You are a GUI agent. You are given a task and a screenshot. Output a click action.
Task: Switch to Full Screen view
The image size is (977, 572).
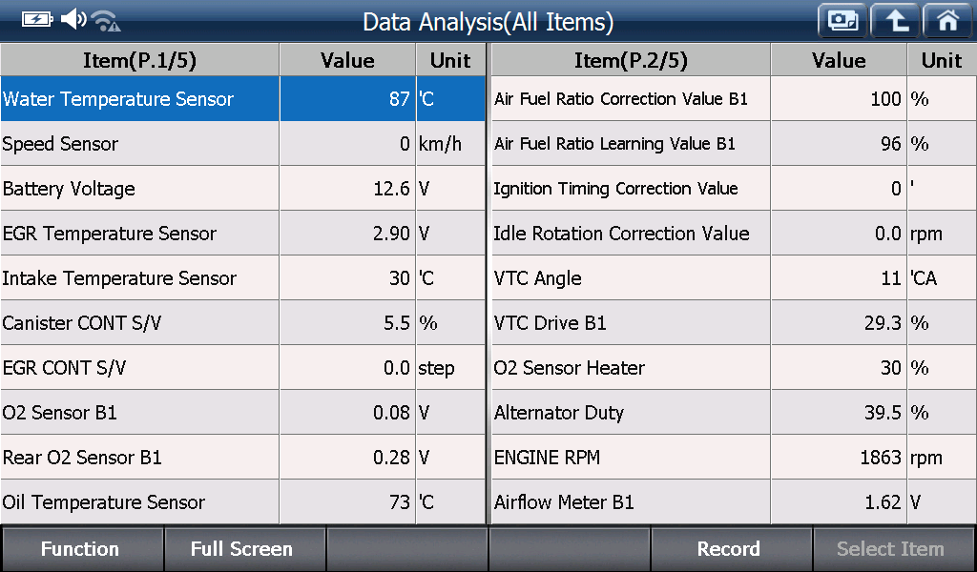[x=243, y=549]
